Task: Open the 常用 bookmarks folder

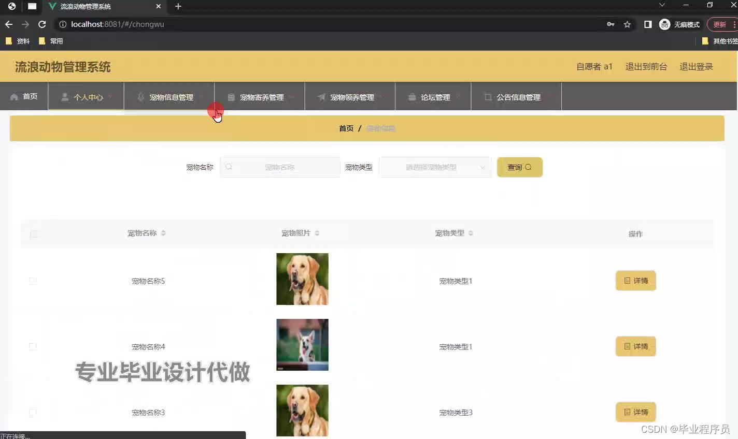Action: 51,41
